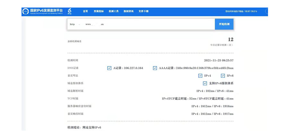Click the IPv6 logo emblem

pos(70,12)
